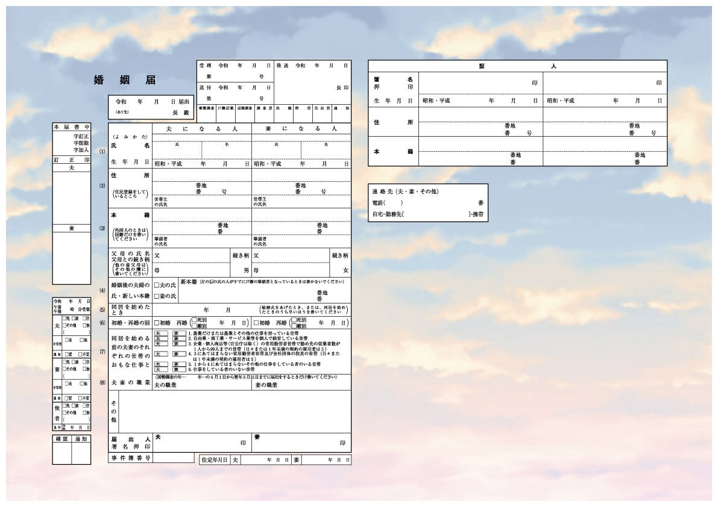Mark the 夫 box for household type 1

(161, 333)
